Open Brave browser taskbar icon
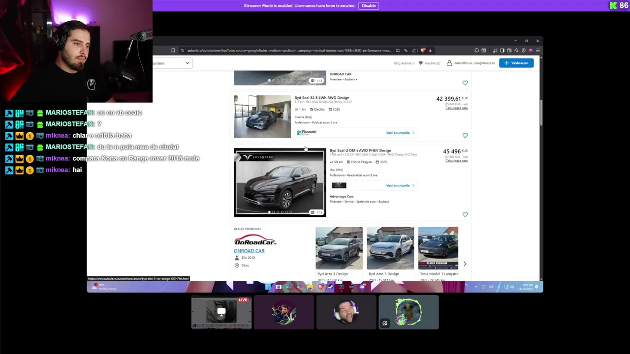 click(x=321, y=287)
